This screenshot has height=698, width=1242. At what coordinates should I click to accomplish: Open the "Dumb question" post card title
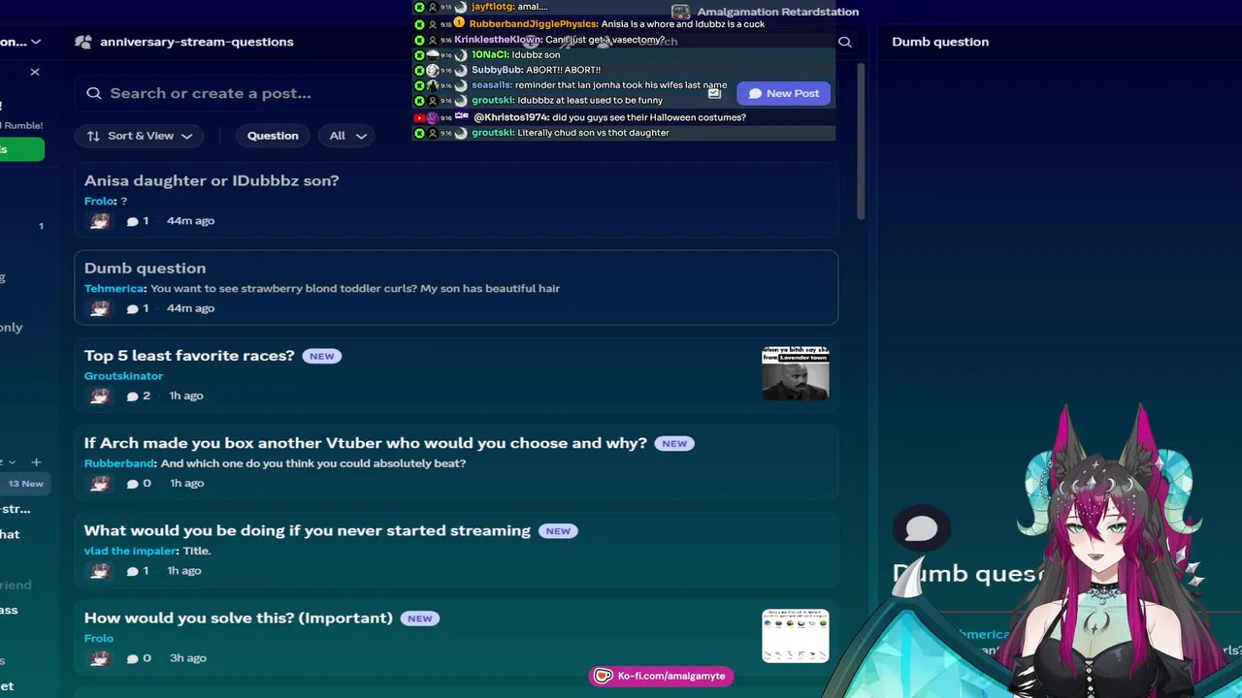pos(145,268)
